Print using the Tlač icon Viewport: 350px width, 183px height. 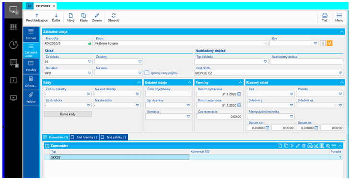[325, 18]
